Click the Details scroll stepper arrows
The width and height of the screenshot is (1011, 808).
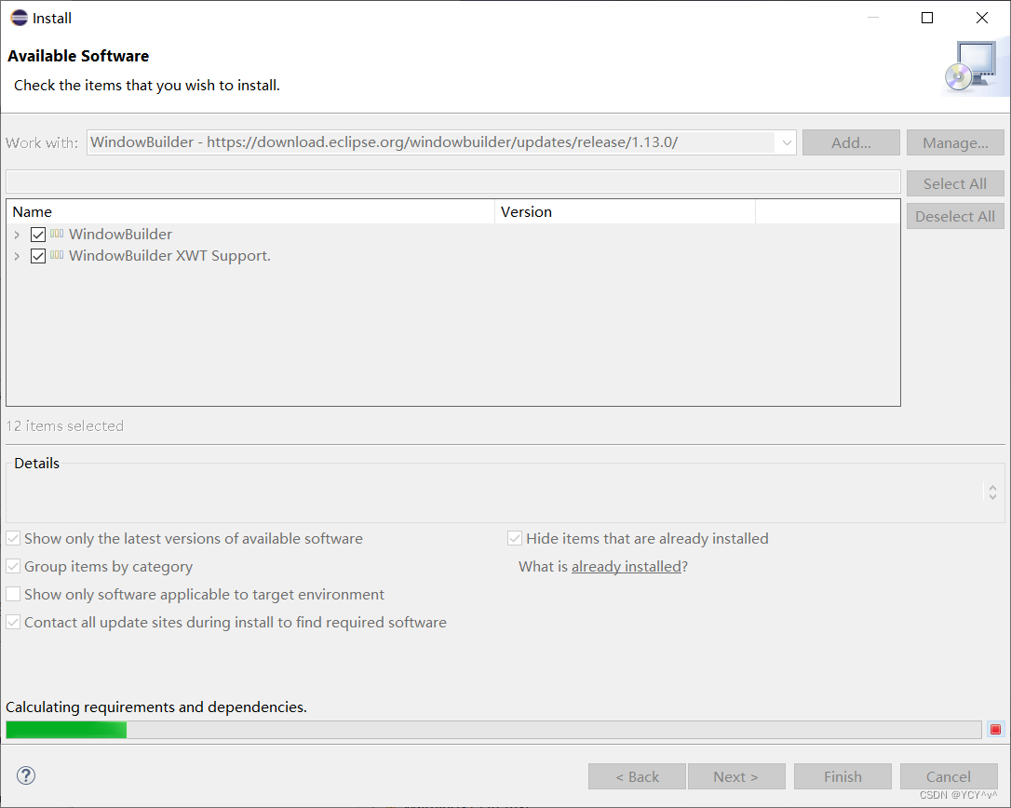pyautogui.click(x=993, y=492)
